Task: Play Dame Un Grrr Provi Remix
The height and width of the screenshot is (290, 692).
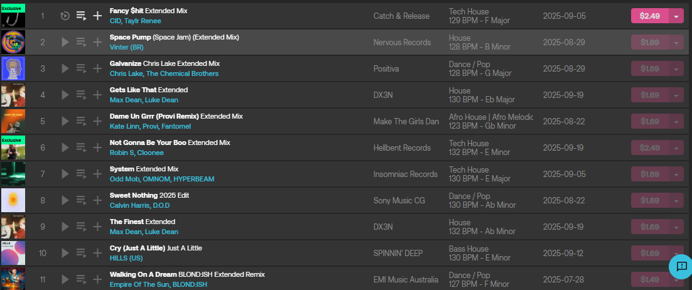Action: click(x=65, y=121)
